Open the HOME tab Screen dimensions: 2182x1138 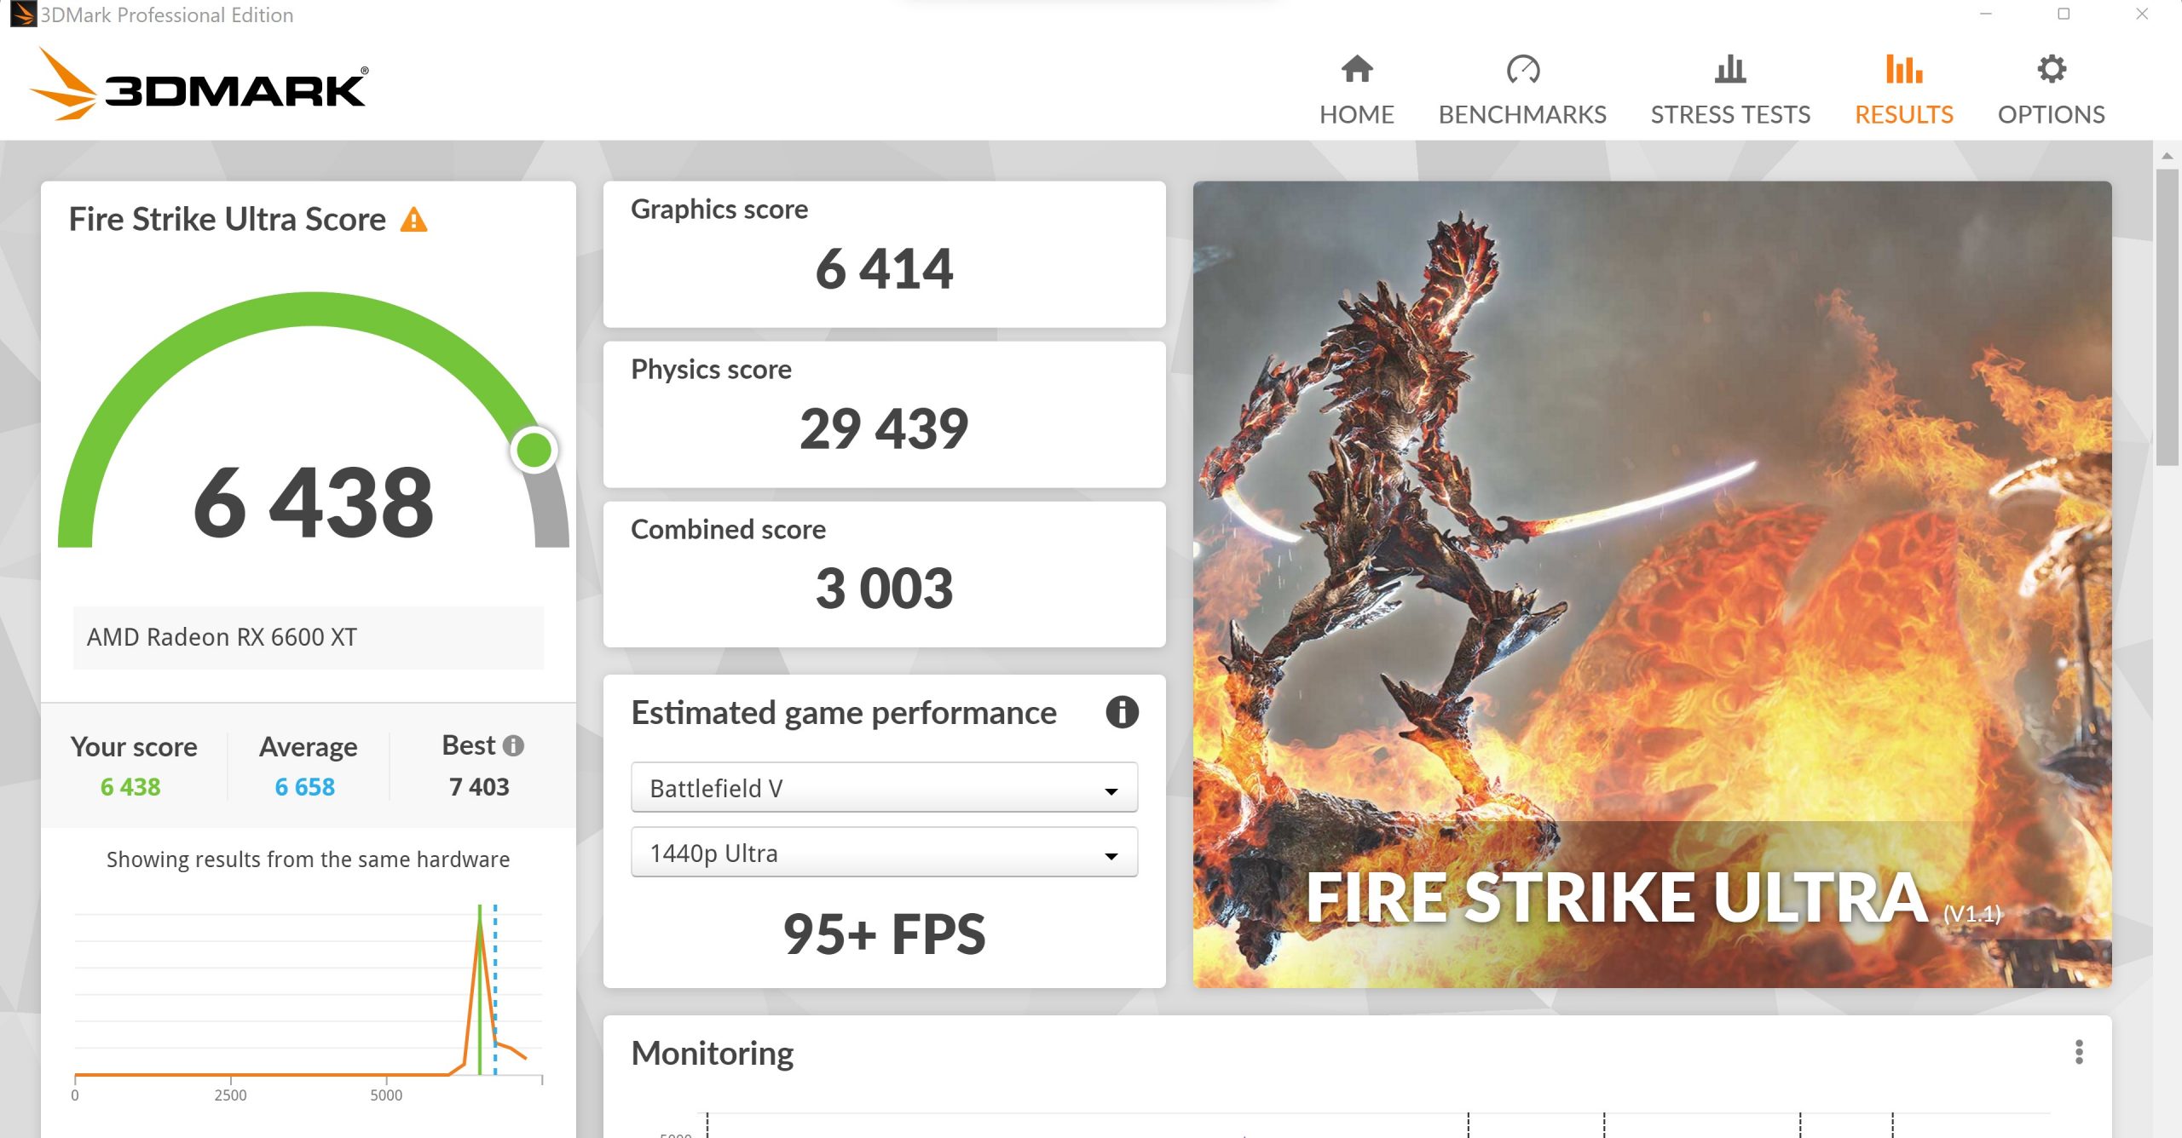tap(1356, 89)
